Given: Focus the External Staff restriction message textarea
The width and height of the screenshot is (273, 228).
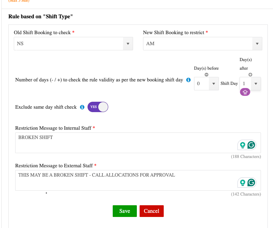Looking at the screenshot, I should (124, 180).
